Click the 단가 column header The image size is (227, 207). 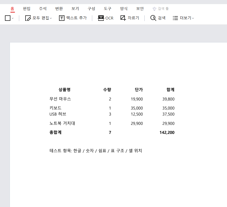tap(139, 90)
